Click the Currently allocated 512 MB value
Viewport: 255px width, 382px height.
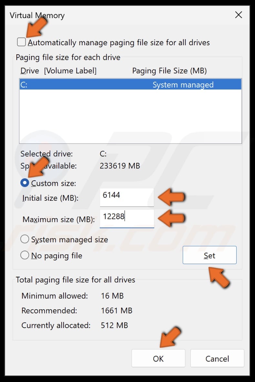(x=114, y=325)
